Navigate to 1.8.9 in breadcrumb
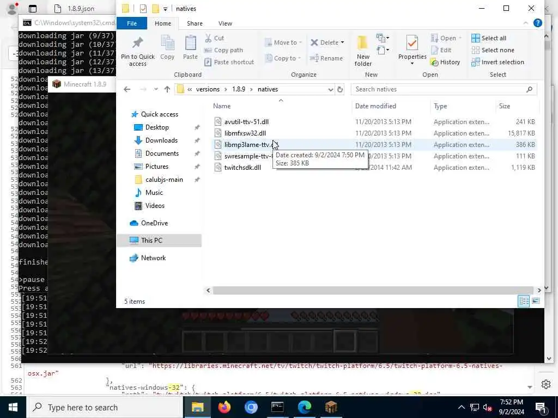This screenshot has width=558, height=418. click(239, 89)
